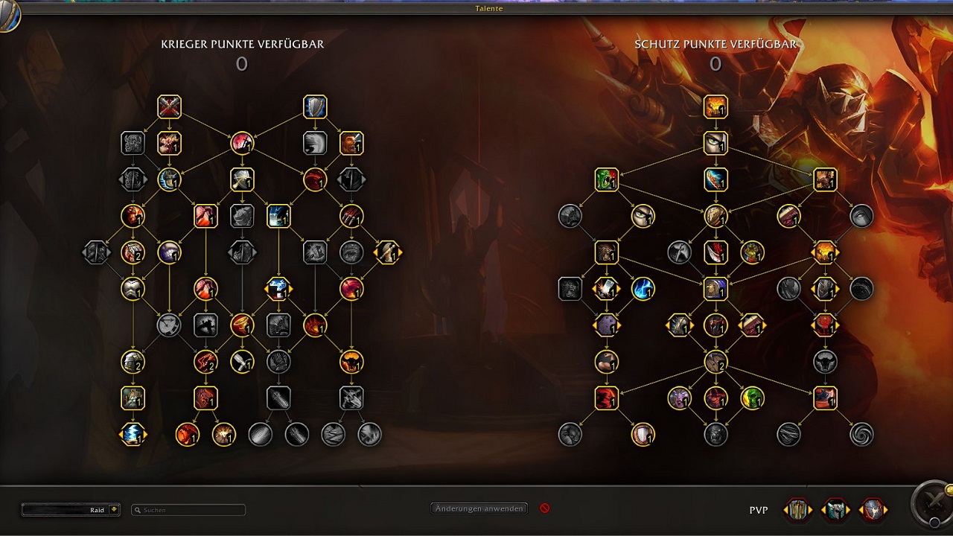Expand the Raid loadout dropdown

[71, 510]
